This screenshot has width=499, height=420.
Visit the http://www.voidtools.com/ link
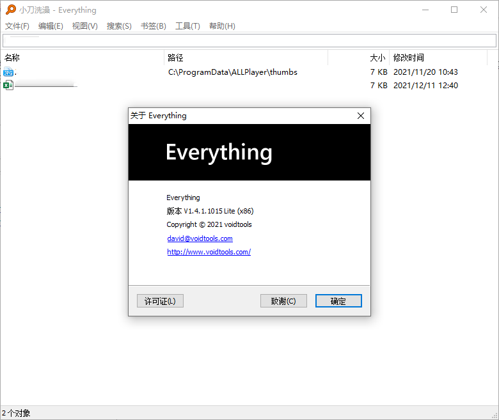(209, 252)
